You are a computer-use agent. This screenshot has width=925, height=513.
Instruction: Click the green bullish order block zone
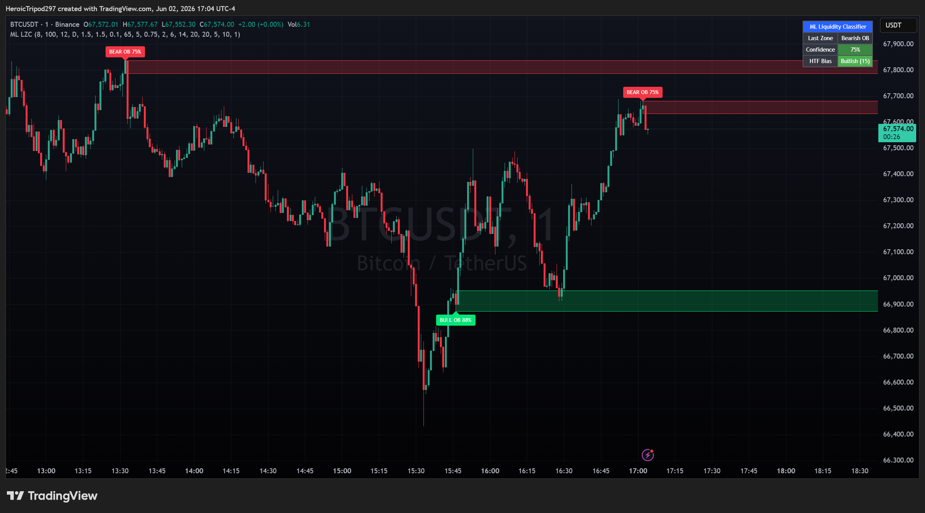(667, 301)
